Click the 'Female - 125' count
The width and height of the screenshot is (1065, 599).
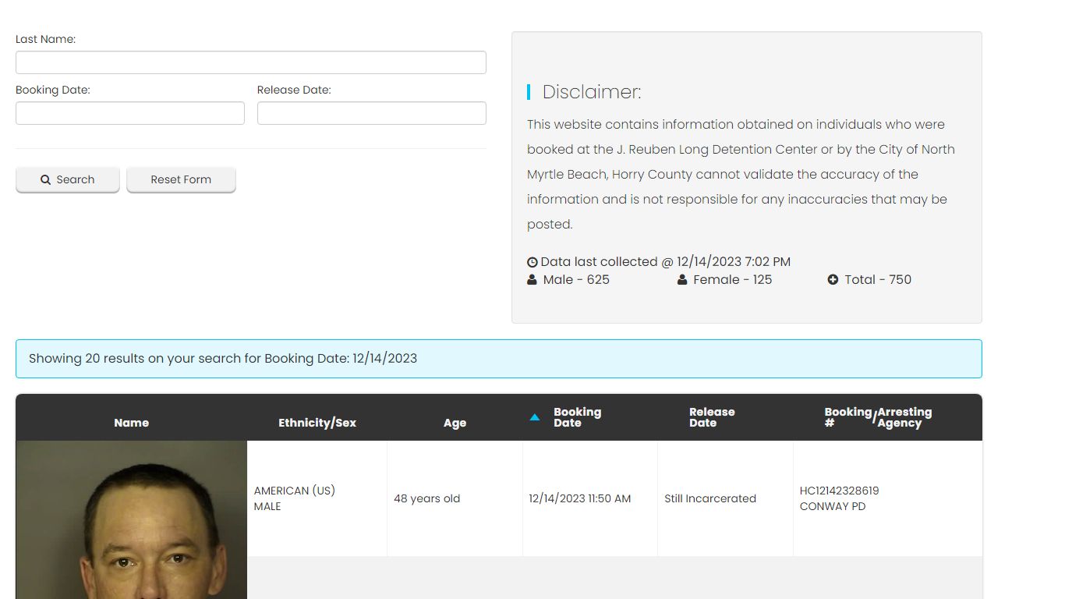click(x=733, y=280)
